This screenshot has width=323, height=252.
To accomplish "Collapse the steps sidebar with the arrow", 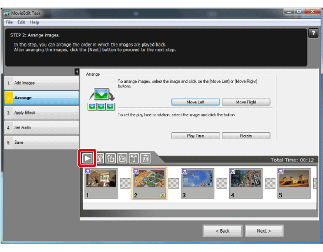I will (77, 72).
